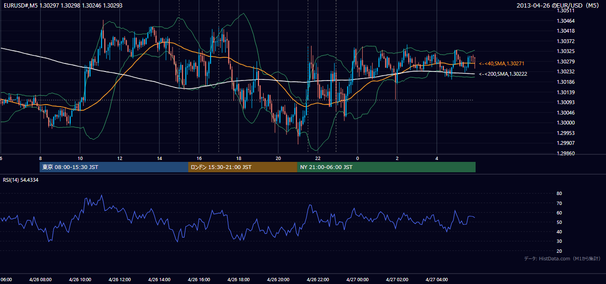Click RSI scale level 30
Viewport: 606px width, 284px height.
click(x=559, y=241)
